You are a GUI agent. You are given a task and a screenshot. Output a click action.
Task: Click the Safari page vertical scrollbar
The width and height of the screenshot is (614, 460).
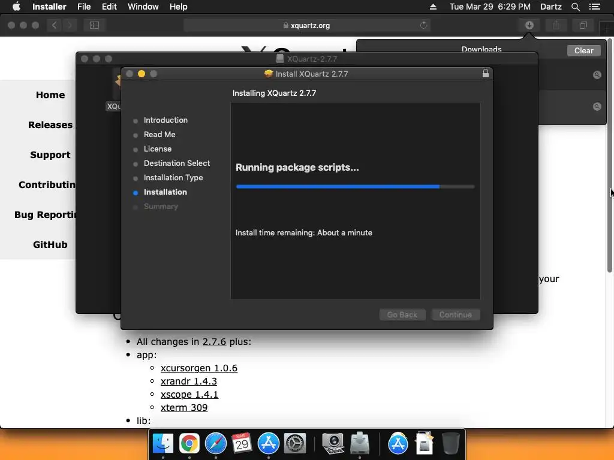609,156
